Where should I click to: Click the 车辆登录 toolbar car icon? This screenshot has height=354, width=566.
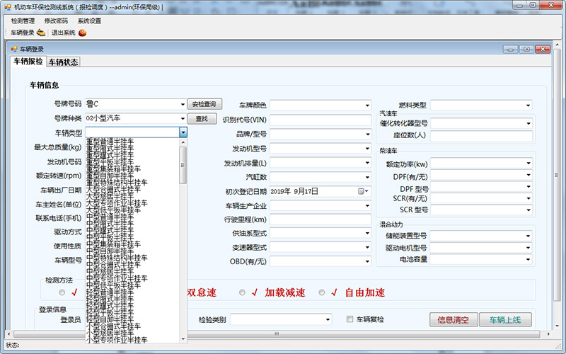41,33
